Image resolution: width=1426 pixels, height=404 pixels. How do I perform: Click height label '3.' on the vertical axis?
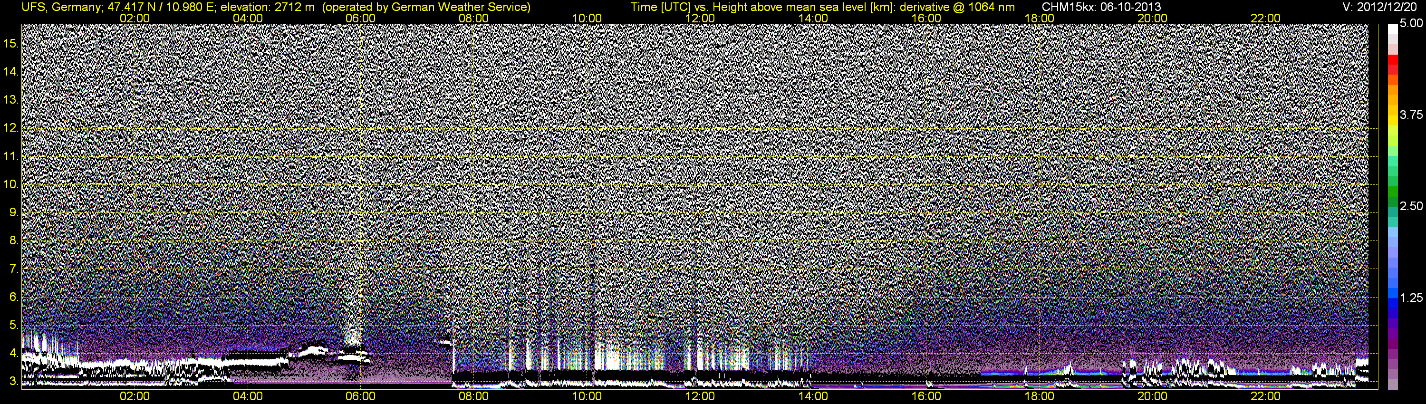point(14,381)
